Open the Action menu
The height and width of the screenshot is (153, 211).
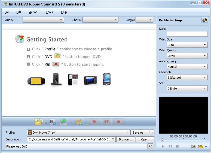click(33, 12)
